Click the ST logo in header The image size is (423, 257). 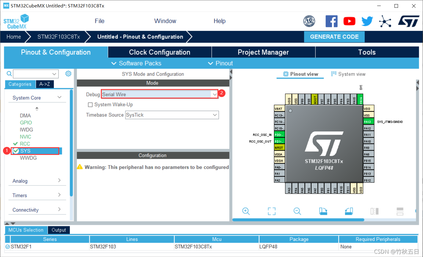coord(409,21)
